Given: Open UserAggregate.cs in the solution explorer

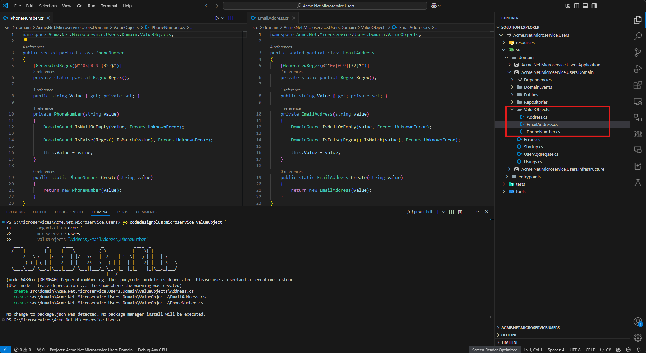Looking at the screenshot, I should (541, 154).
